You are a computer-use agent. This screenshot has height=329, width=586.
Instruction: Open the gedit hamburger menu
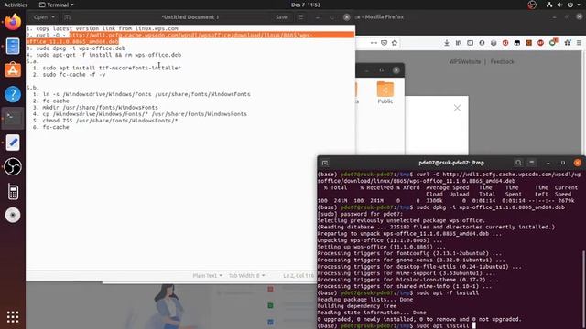point(301,17)
